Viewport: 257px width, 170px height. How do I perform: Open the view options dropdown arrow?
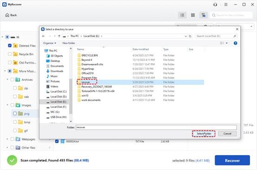[x=227, y=43]
